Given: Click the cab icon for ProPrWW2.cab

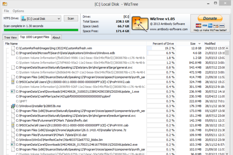Looking at the screenshot, I should (13, 82).
